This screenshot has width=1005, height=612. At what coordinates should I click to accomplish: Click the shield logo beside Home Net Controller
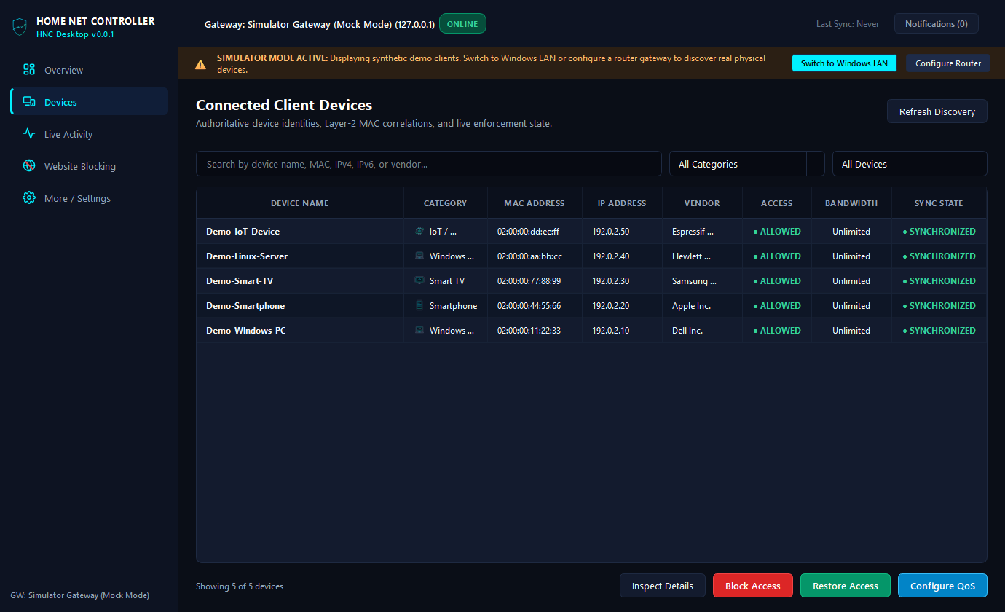click(20, 27)
